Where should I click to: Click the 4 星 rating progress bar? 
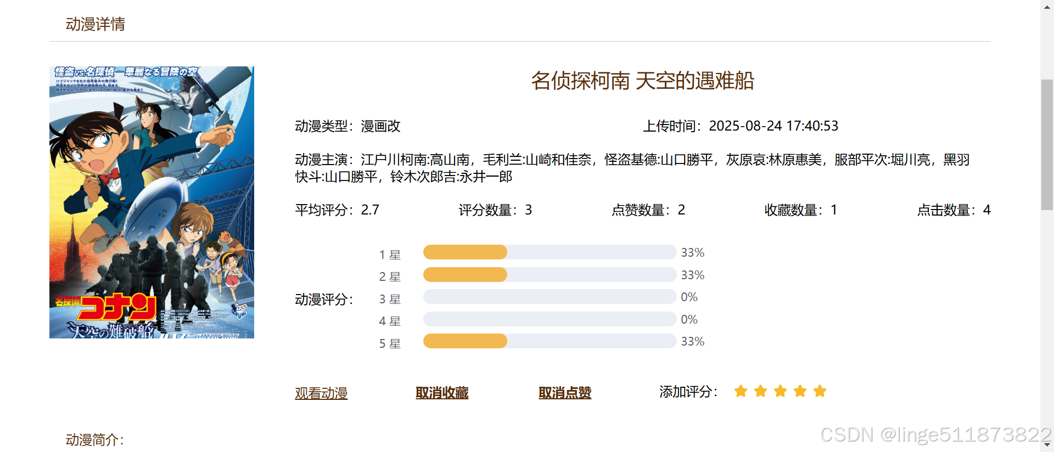(550, 319)
